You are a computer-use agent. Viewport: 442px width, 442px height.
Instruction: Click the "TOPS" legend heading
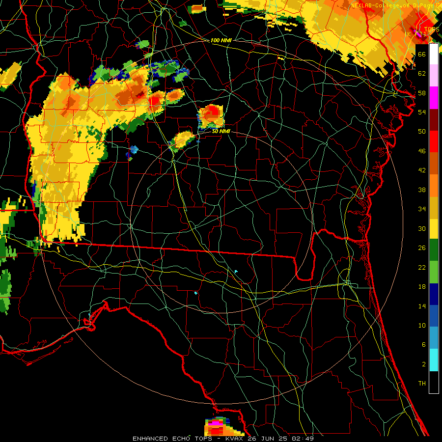click(432, 29)
